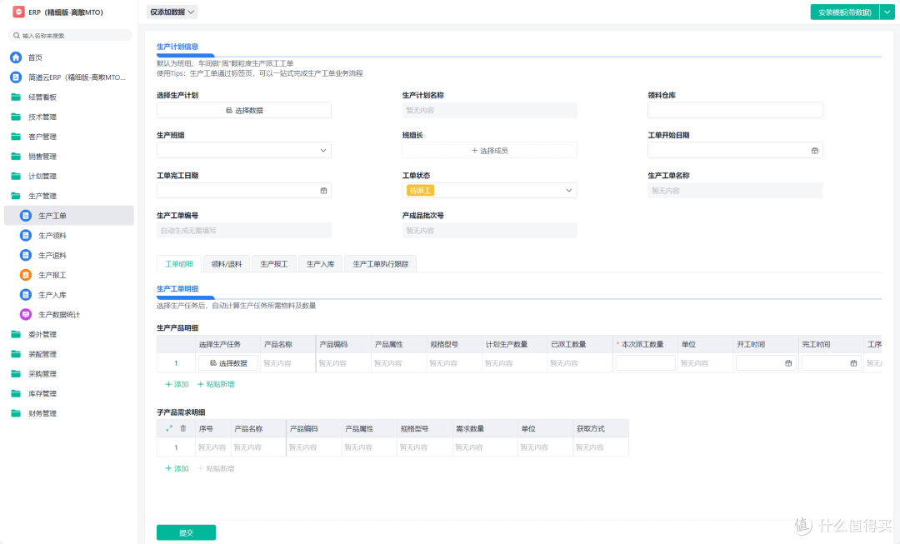Select the 生产入库 form icon
The width and height of the screenshot is (900, 544).
coord(26,295)
